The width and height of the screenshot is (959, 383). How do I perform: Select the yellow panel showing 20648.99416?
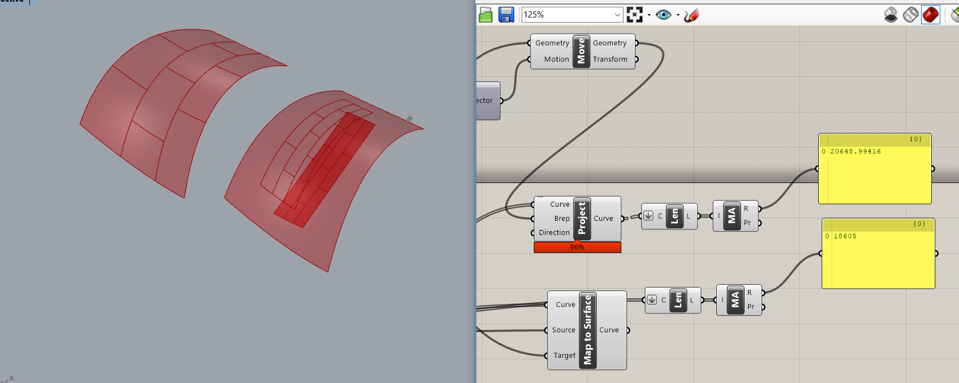click(875, 168)
